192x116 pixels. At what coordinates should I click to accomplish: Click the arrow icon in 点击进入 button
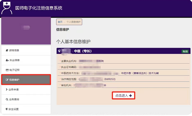coord(130,96)
